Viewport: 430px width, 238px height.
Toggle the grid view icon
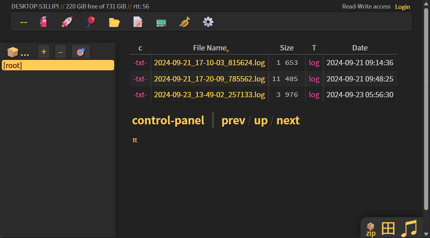(x=388, y=228)
